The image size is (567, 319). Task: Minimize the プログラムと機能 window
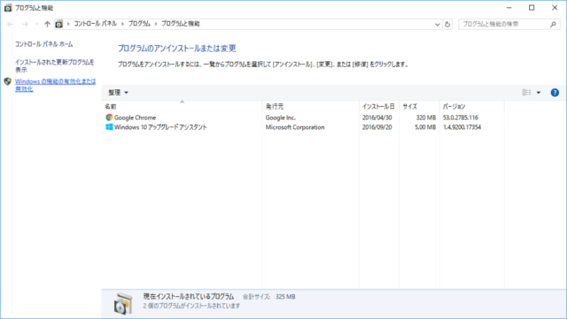[509, 8]
